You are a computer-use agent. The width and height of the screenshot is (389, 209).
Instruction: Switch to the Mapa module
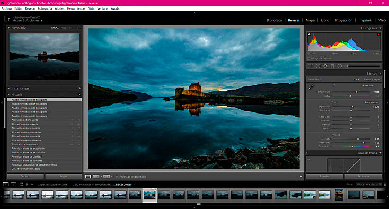point(310,20)
